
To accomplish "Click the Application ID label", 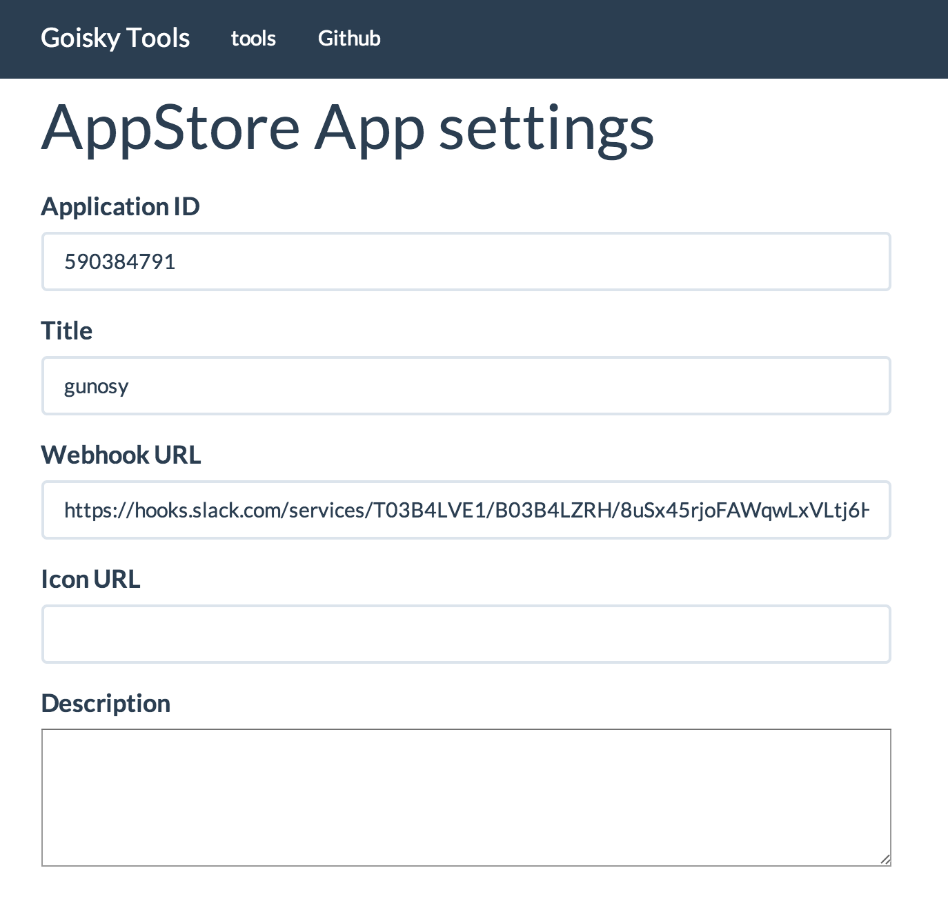I will pos(121,207).
